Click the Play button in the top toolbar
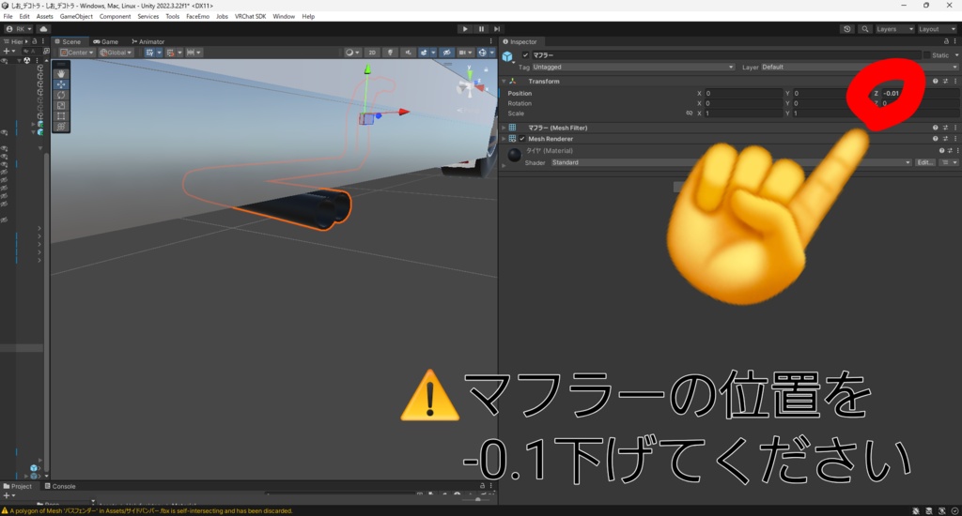This screenshot has width=962, height=516. tap(465, 29)
